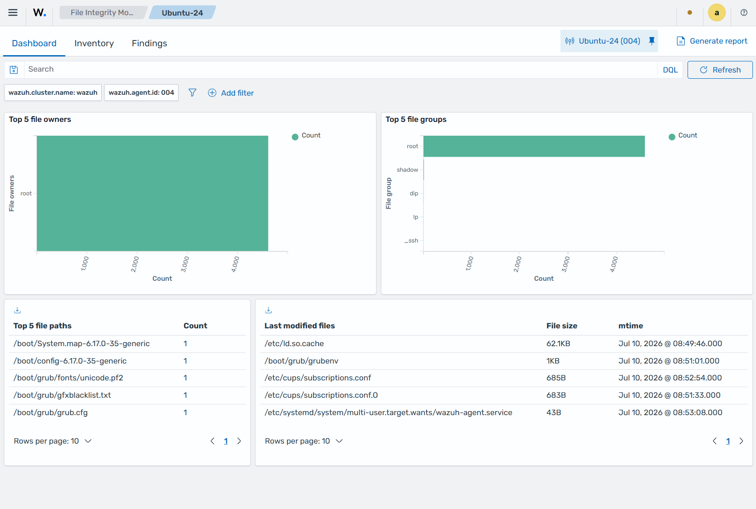Click the Ubuntu-24 breadcrumb
This screenshot has height=509, width=756.
coord(182,12)
